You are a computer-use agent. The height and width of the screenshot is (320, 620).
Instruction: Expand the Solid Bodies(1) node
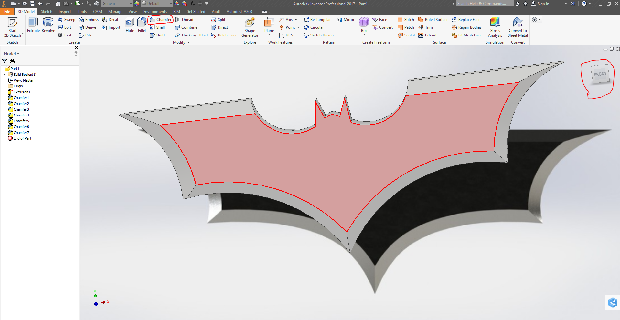click(x=4, y=75)
